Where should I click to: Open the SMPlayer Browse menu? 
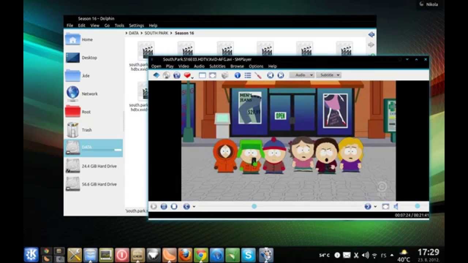pos(237,66)
